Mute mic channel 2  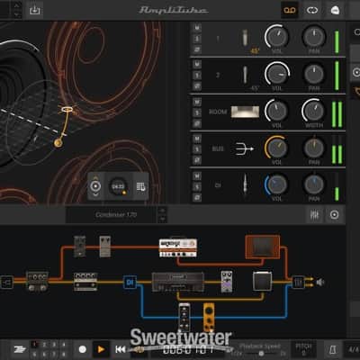(x=197, y=64)
